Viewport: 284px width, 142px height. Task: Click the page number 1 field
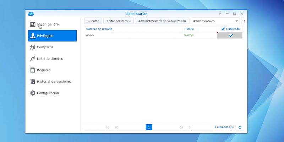tap(149, 127)
